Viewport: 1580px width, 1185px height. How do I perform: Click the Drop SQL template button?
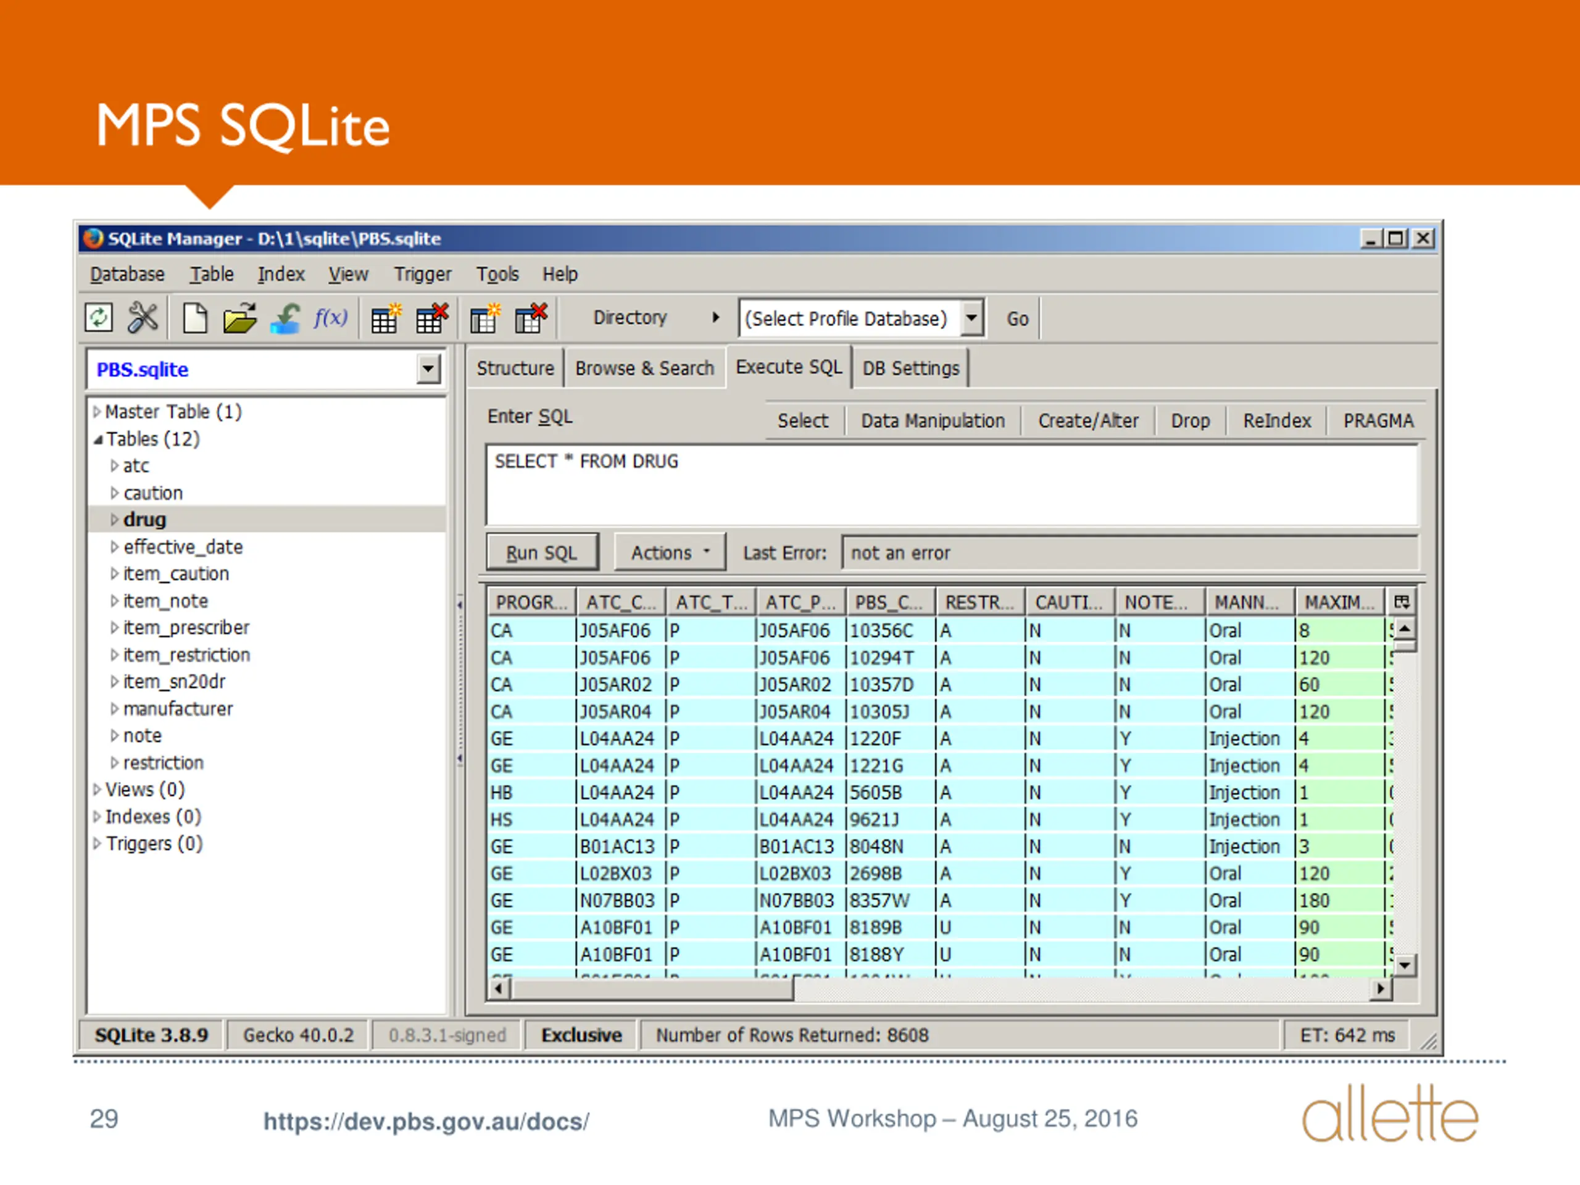click(x=1190, y=421)
